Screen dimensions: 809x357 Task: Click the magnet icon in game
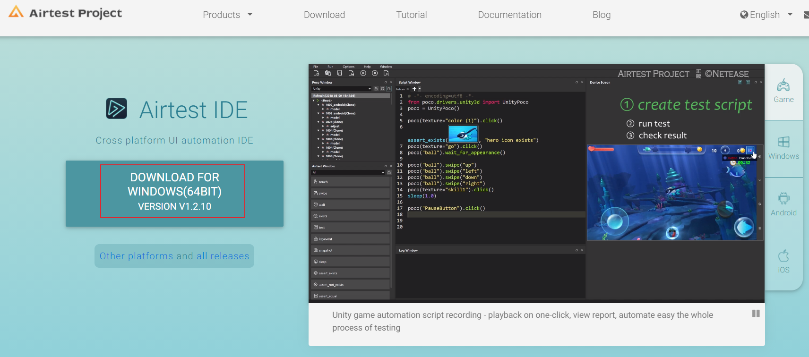click(x=672, y=232)
